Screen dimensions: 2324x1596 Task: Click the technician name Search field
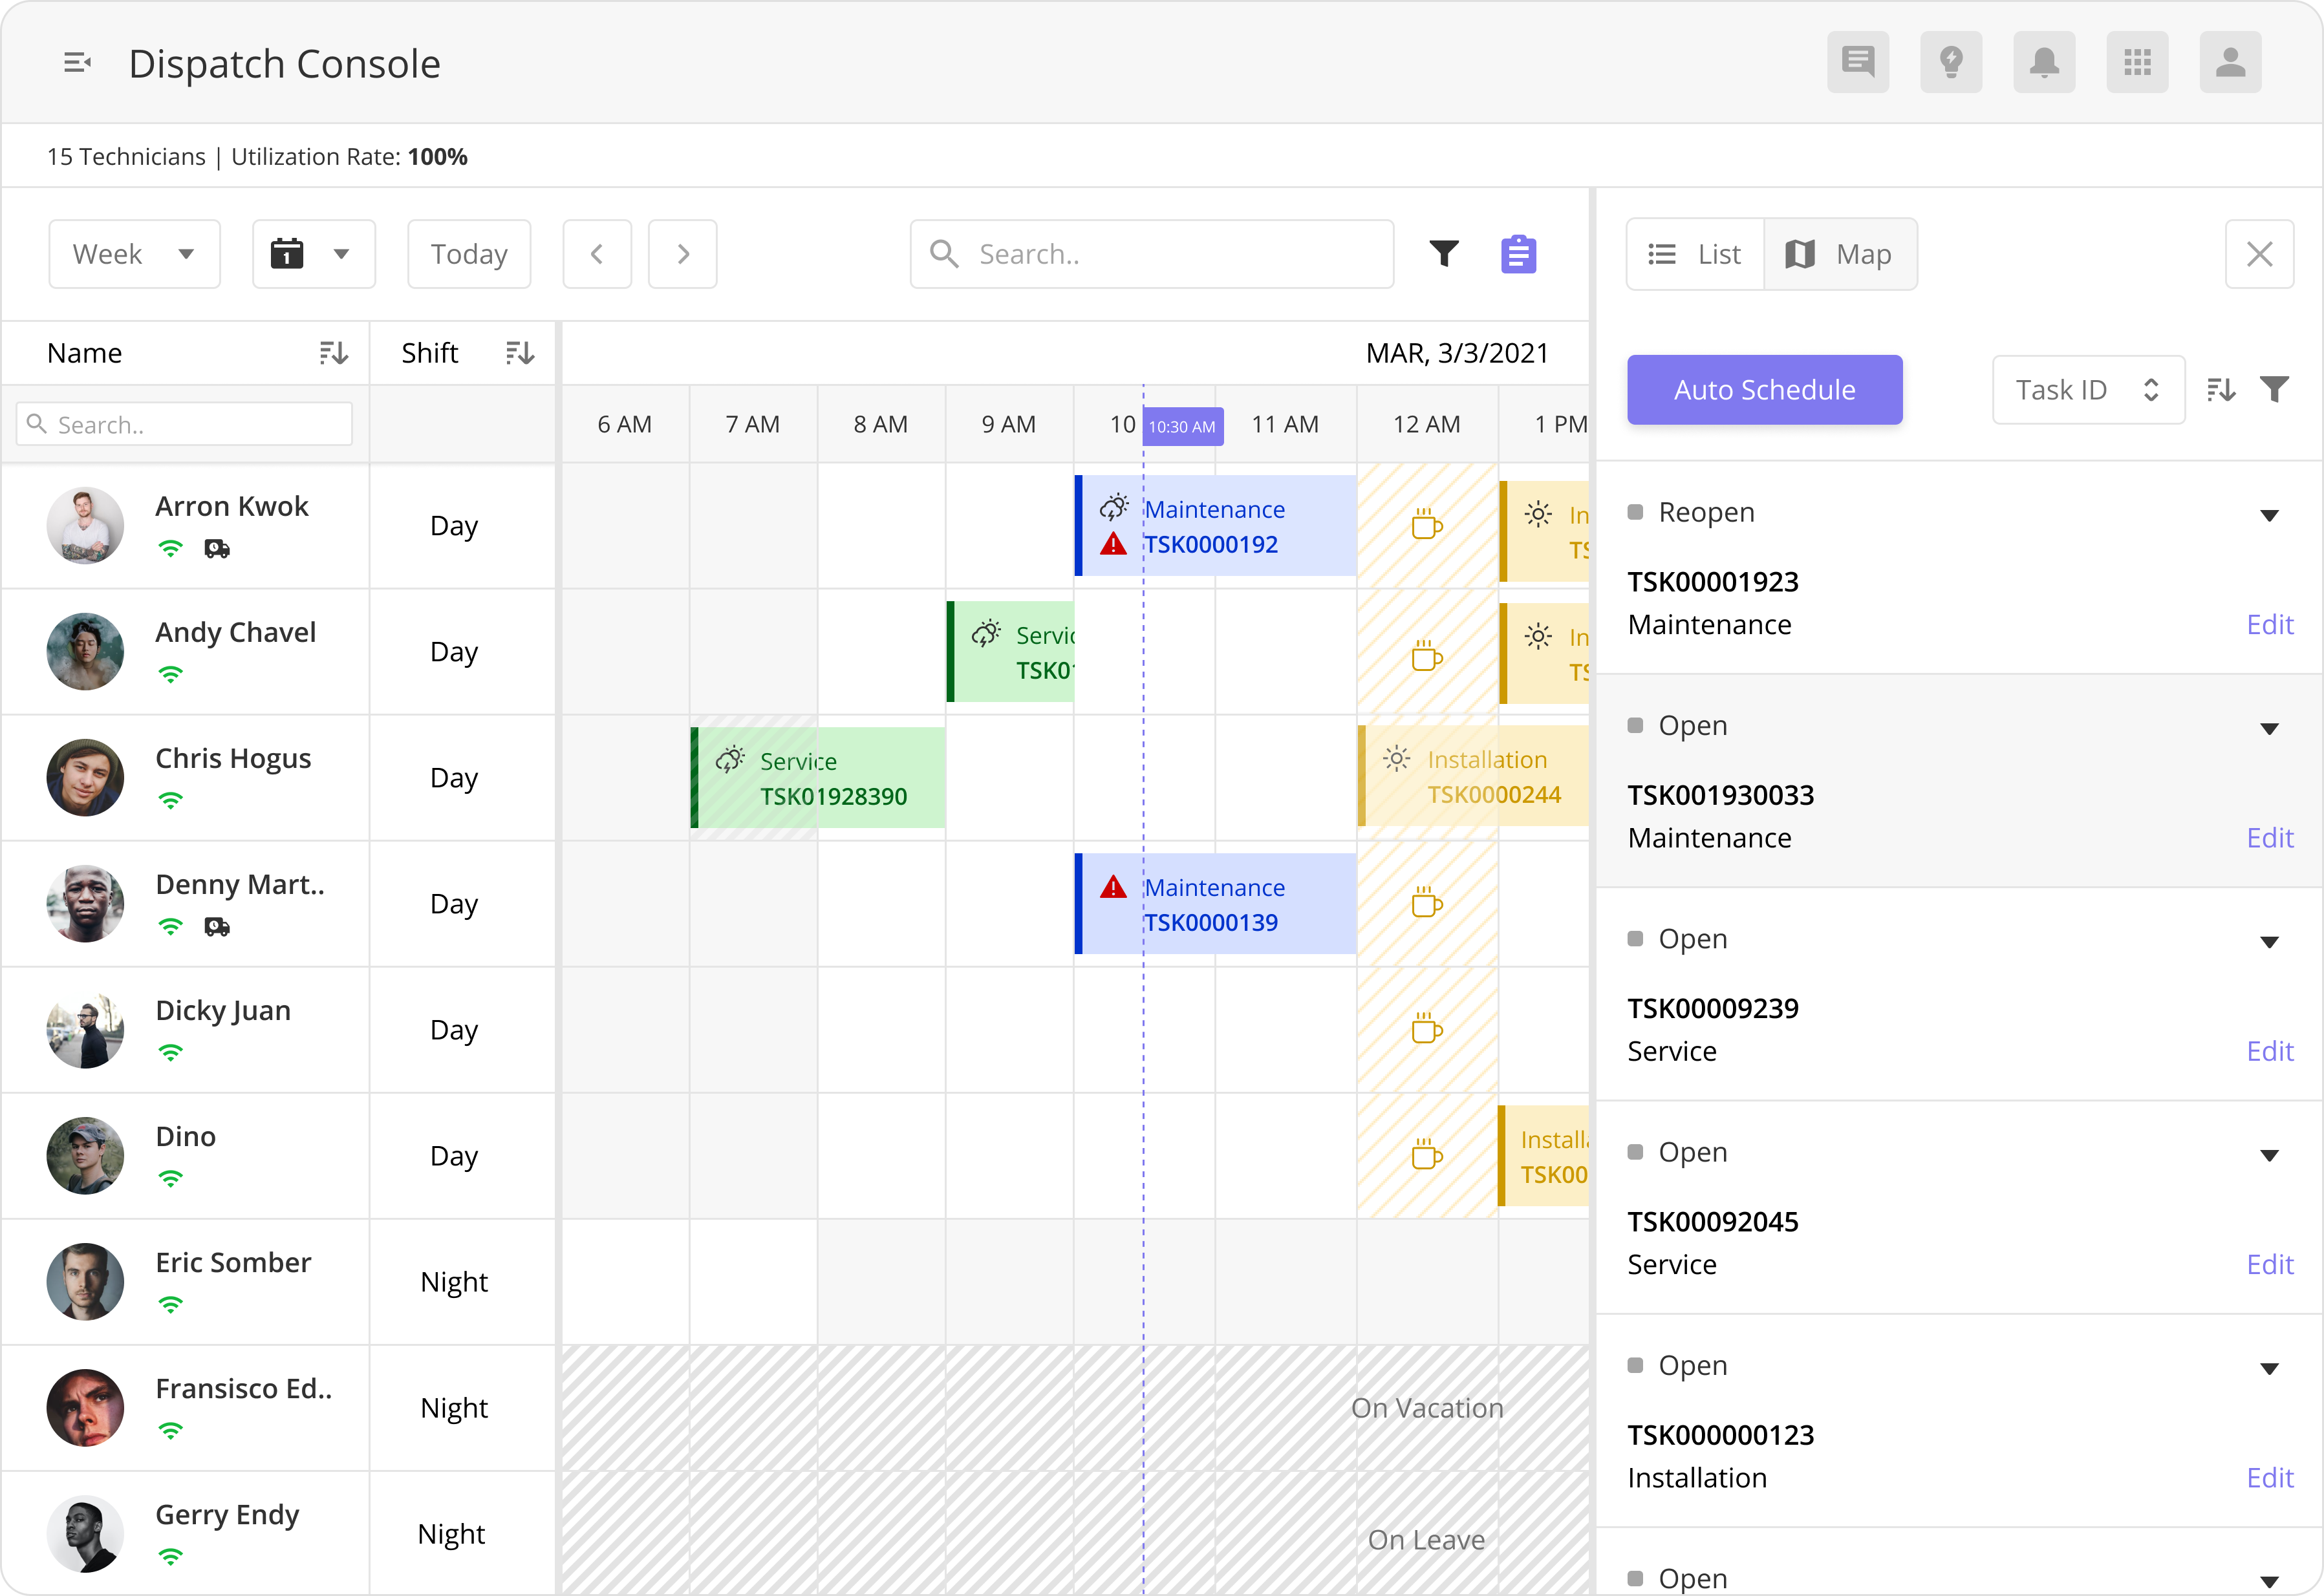(184, 424)
